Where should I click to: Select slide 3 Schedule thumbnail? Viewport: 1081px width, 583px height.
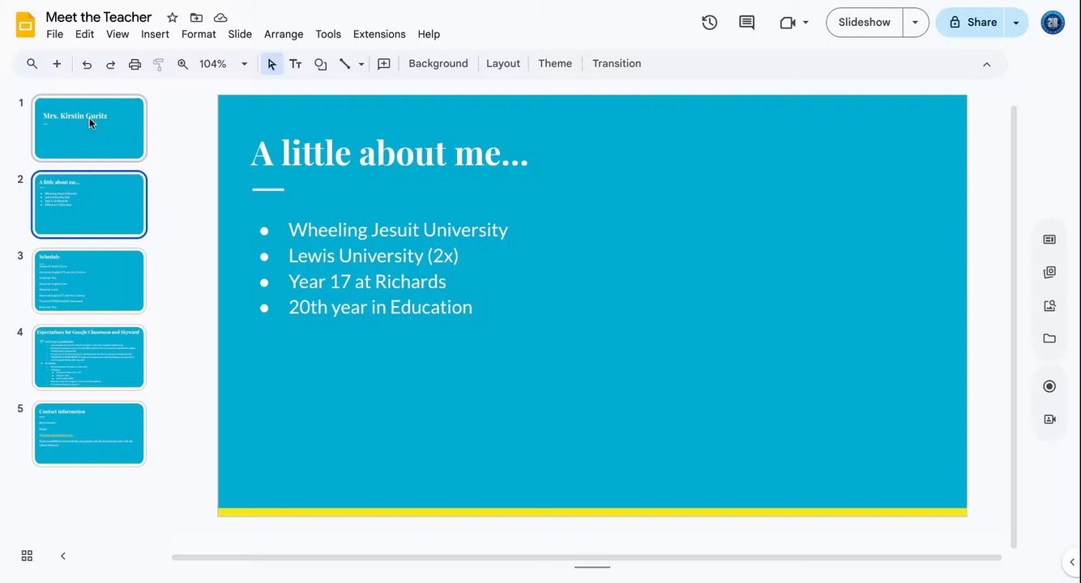(x=89, y=281)
